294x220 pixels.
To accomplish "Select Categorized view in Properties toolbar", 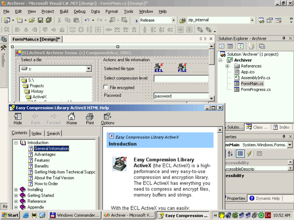I will pos(240,154).
